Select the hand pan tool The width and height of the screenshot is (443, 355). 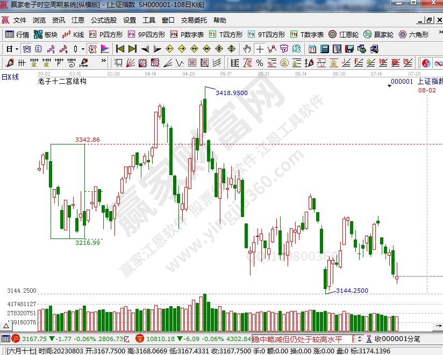pyautogui.click(x=247, y=49)
